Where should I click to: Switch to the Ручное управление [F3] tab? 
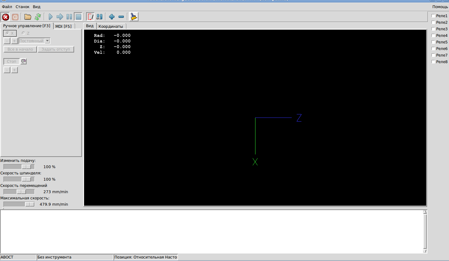pos(27,26)
